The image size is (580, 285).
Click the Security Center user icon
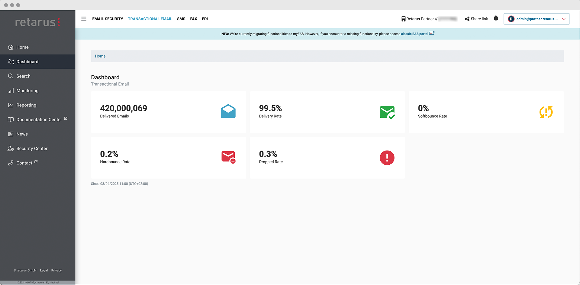coord(11,148)
